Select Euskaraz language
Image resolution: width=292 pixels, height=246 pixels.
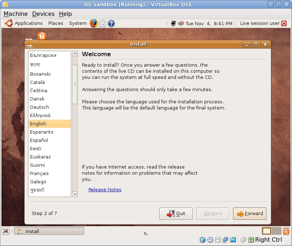point(50,157)
